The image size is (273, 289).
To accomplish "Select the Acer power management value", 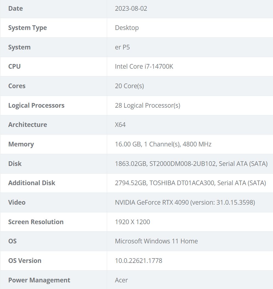I will click(x=121, y=280).
